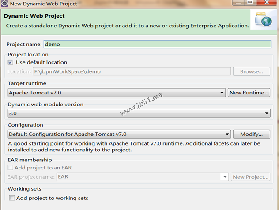
Task: Enable the Add project to an EAR checkbox
Action: [x=10, y=168]
